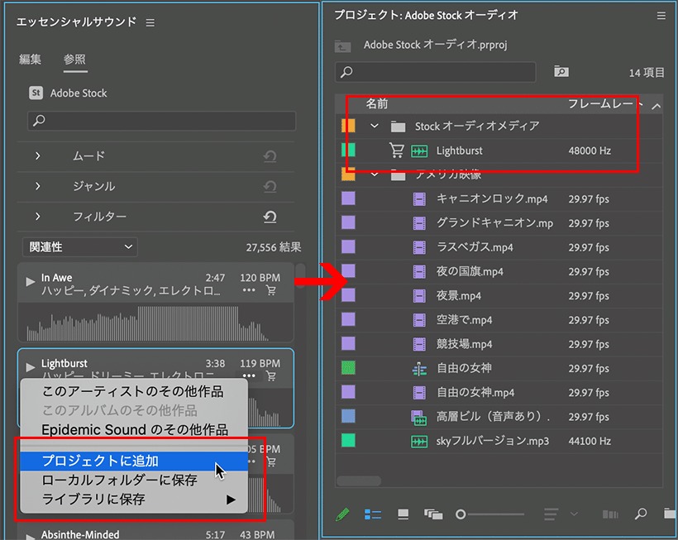Sort by フレームレート column header
This screenshot has width=678, height=540.
pos(605,103)
